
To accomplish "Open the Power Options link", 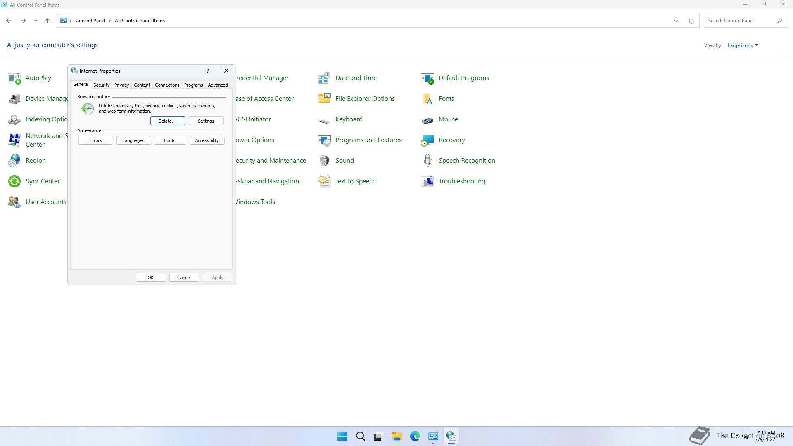I will coord(255,140).
